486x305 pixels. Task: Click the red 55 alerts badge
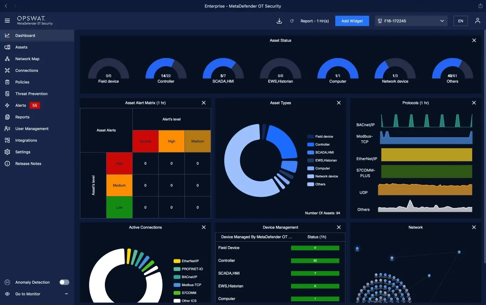point(35,105)
